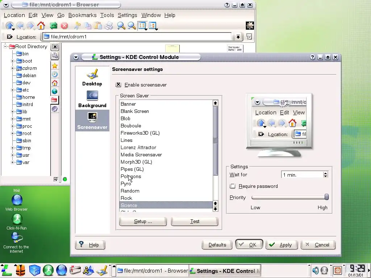Click the Priority slider handle
Viewport: 371px width, 278px height.
pos(326,197)
